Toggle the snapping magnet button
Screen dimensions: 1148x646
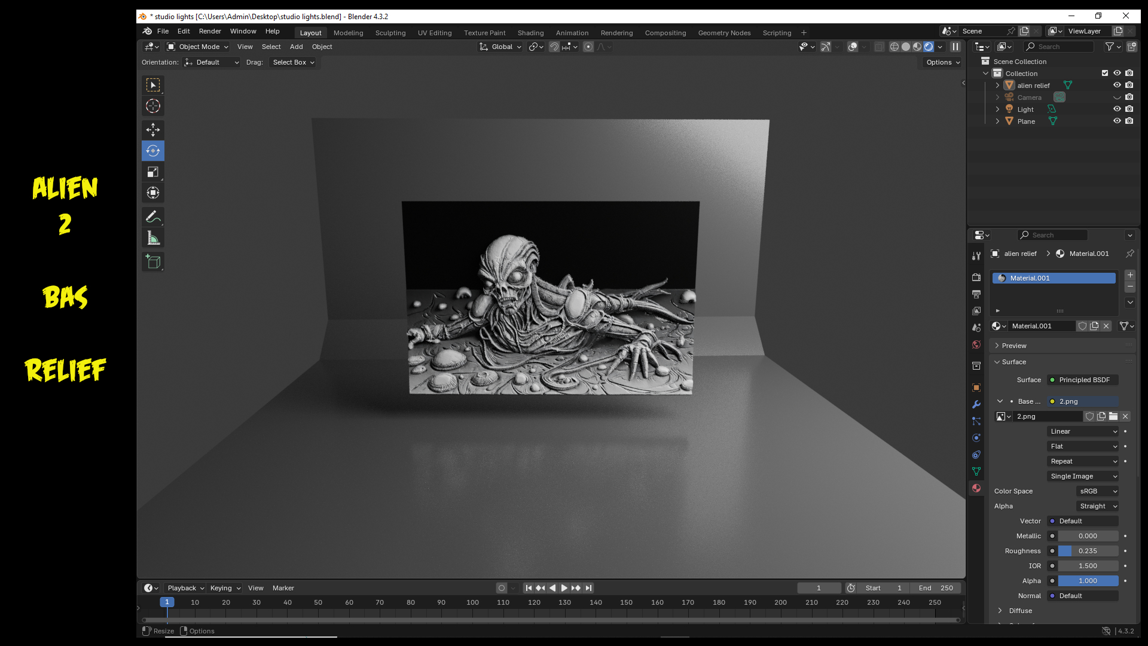pyautogui.click(x=554, y=47)
